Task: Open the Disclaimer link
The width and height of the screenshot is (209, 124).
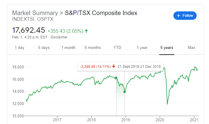Action: pos(59,37)
